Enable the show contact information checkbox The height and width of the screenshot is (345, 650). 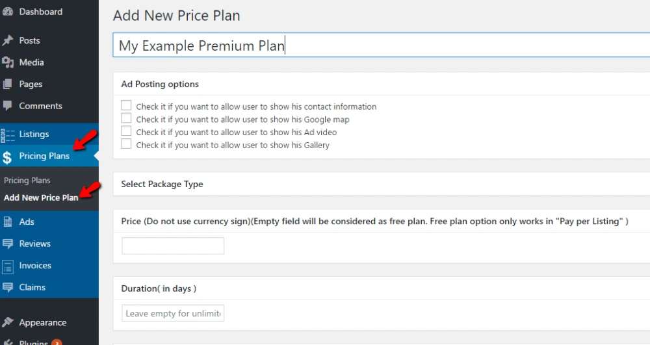pyautogui.click(x=126, y=106)
